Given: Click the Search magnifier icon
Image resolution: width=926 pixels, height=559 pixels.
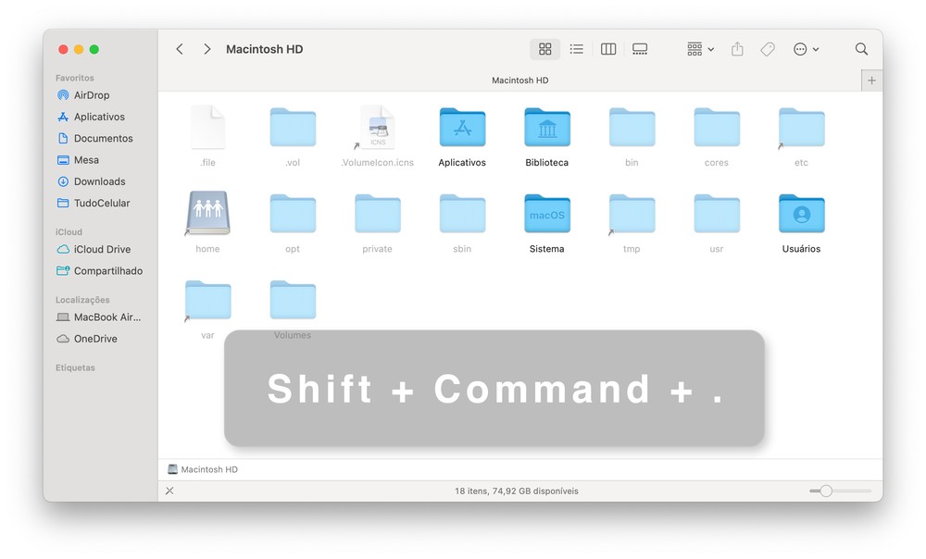Looking at the screenshot, I should tap(861, 49).
